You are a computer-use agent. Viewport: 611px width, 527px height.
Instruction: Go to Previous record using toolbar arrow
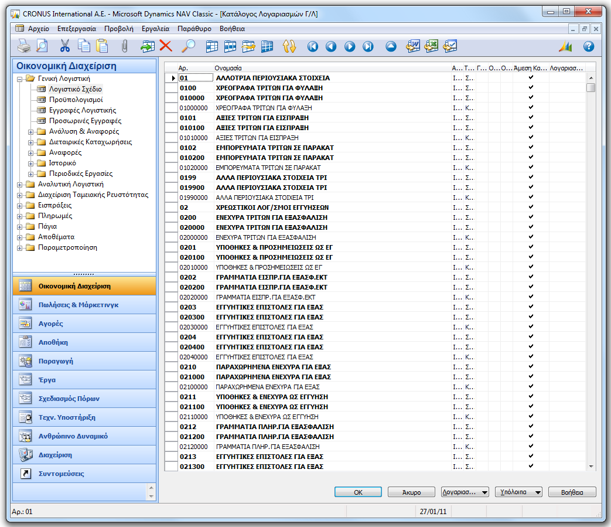click(x=331, y=47)
